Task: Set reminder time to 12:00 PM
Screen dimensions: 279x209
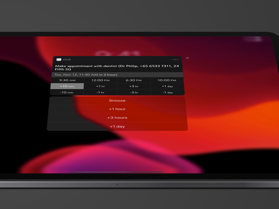Action: pyautogui.click(x=101, y=80)
